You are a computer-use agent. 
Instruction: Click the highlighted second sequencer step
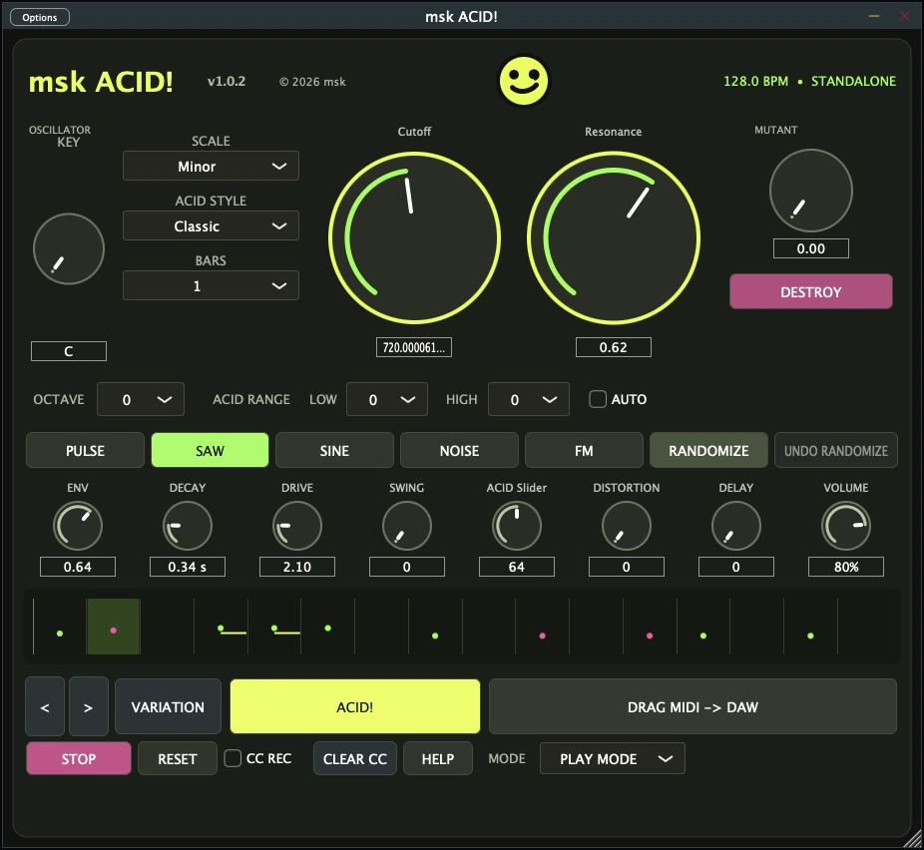(113, 627)
